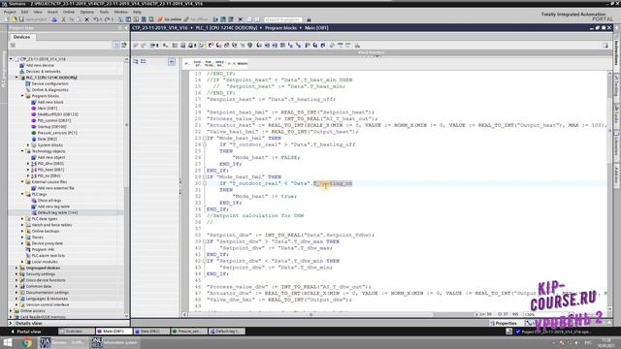
Task: Fold the IF block at line 23
Action: click(205, 138)
